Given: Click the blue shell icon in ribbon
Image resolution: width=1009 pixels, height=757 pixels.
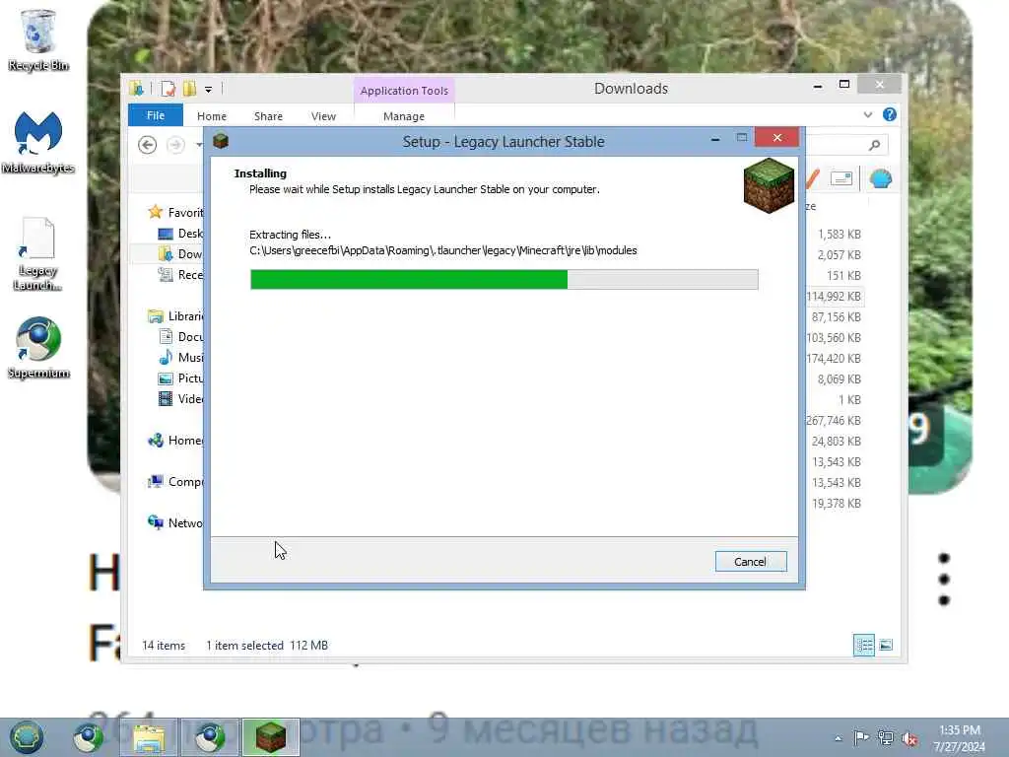Looking at the screenshot, I should (x=880, y=178).
